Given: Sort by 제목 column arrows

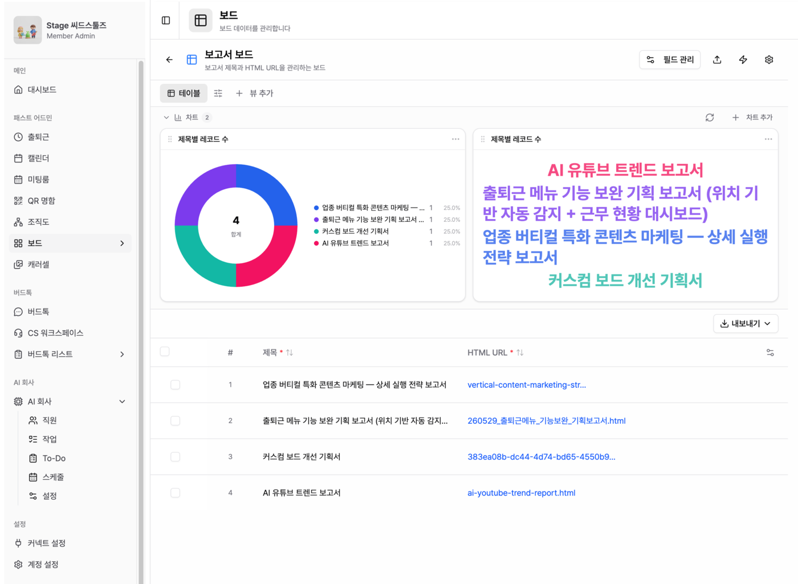Looking at the screenshot, I should pyautogui.click(x=290, y=352).
